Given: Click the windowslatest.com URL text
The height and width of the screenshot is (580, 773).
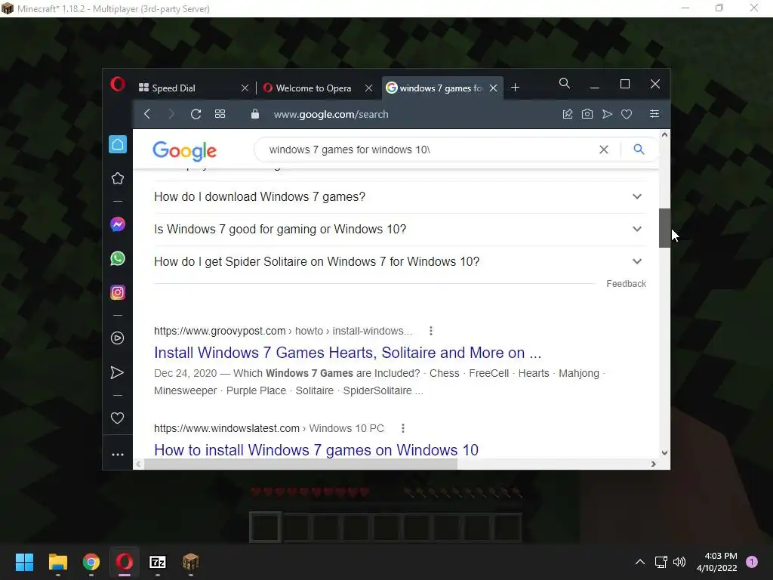Looking at the screenshot, I should click(226, 428).
